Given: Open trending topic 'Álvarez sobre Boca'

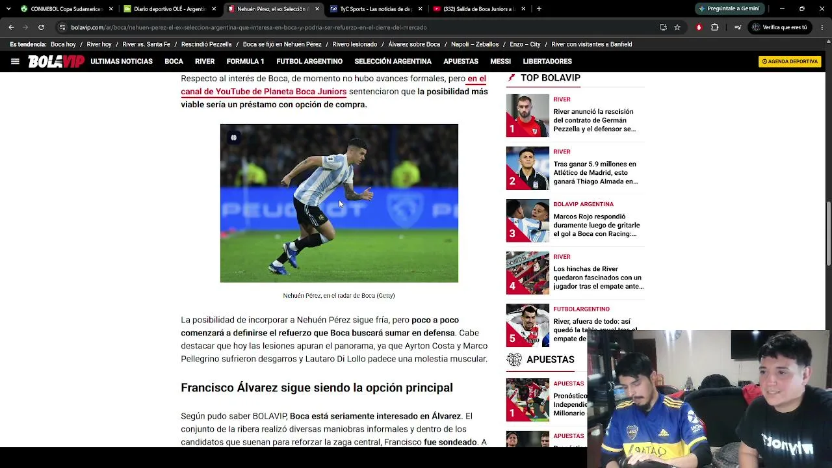Looking at the screenshot, I should pyautogui.click(x=414, y=44).
